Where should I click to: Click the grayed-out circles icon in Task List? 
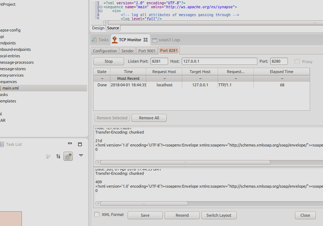point(48,156)
